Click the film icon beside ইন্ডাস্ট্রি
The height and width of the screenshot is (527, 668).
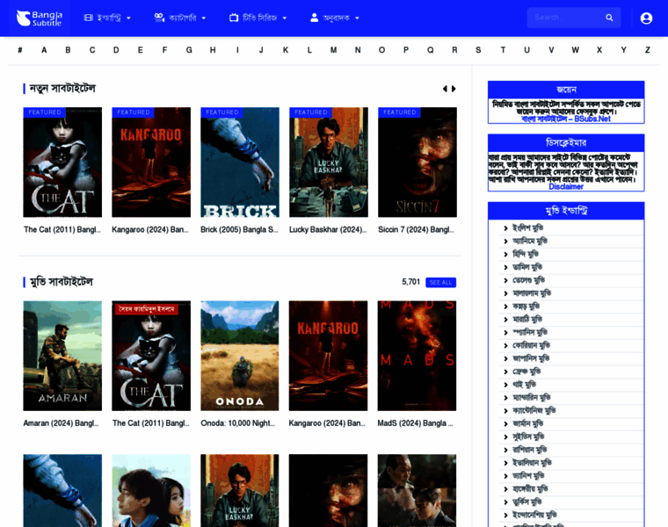click(88, 18)
